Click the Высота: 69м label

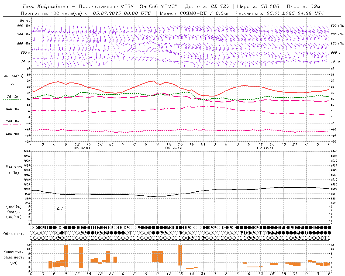[x=303, y=6]
